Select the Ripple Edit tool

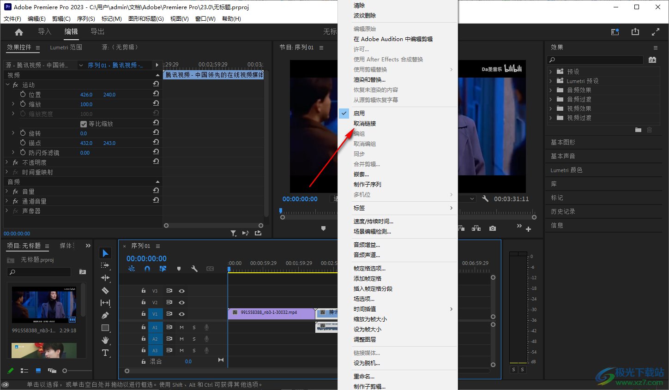(x=105, y=278)
